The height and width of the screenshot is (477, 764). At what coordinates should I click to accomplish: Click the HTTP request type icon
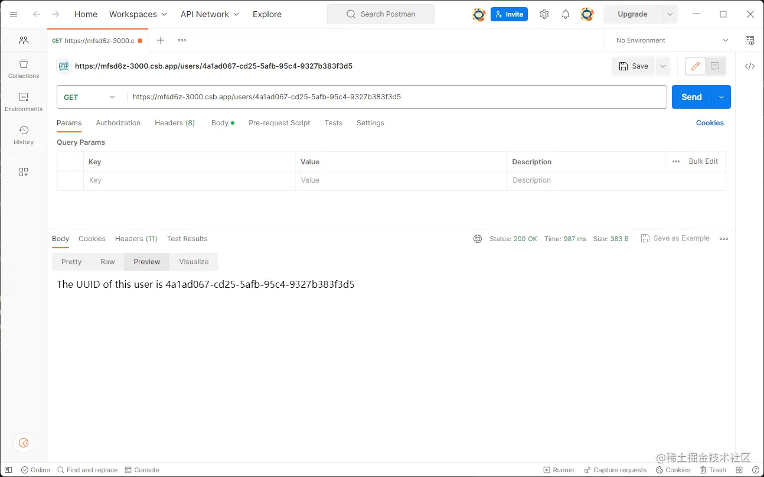pyautogui.click(x=64, y=66)
